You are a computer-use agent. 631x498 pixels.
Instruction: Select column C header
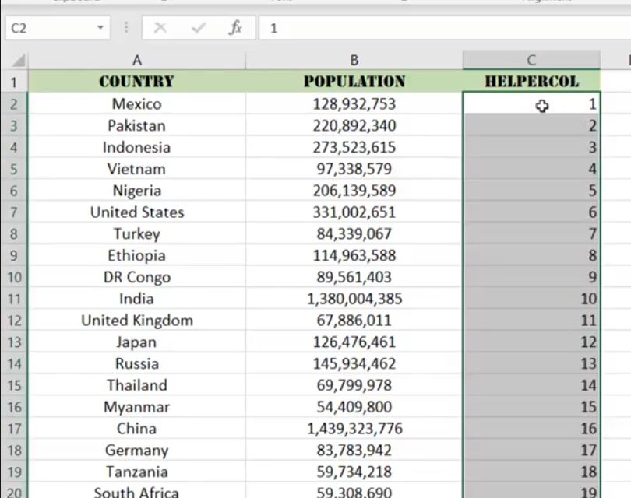point(531,60)
